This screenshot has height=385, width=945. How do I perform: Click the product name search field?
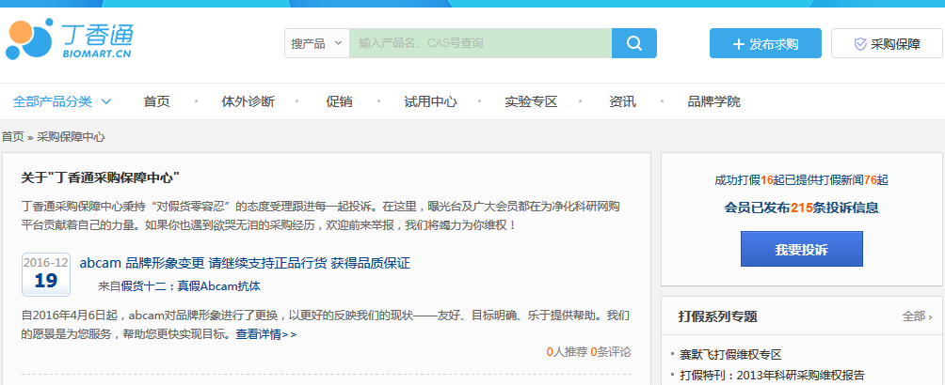[x=480, y=43]
